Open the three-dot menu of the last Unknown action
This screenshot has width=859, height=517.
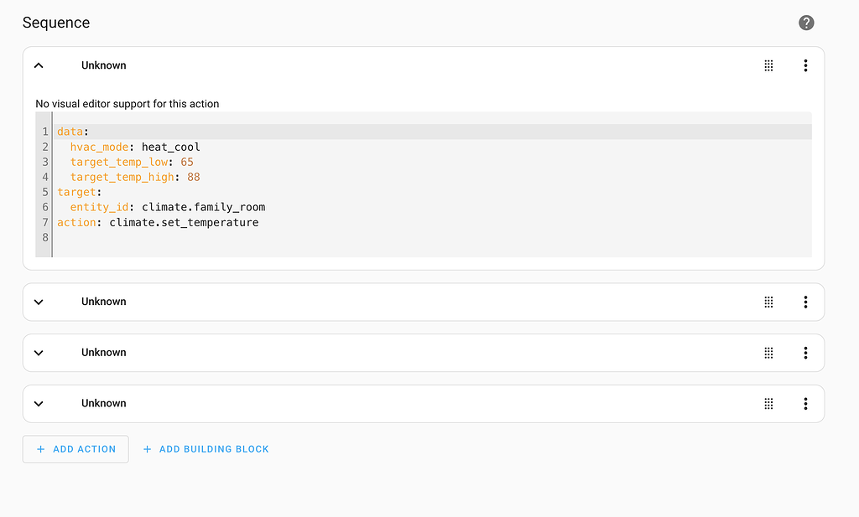(x=805, y=404)
